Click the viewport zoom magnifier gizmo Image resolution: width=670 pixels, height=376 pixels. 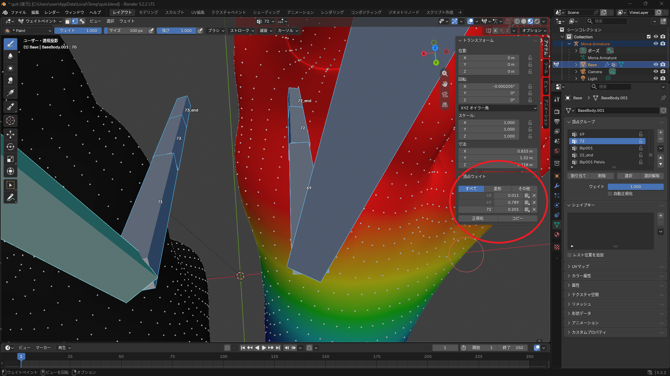pyautogui.click(x=445, y=74)
